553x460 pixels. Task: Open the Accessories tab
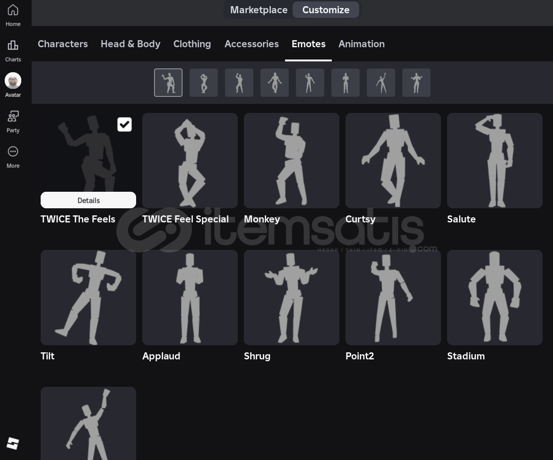point(252,44)
